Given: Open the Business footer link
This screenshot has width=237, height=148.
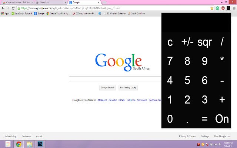Looking at the screenshot, I should click(26, 136).
